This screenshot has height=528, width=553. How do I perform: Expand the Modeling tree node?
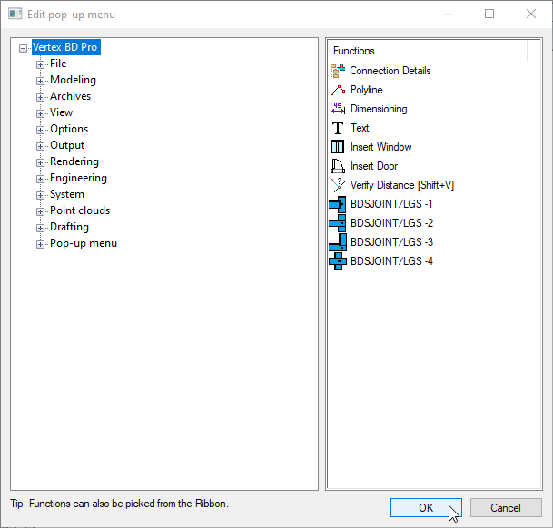[40, 81]
